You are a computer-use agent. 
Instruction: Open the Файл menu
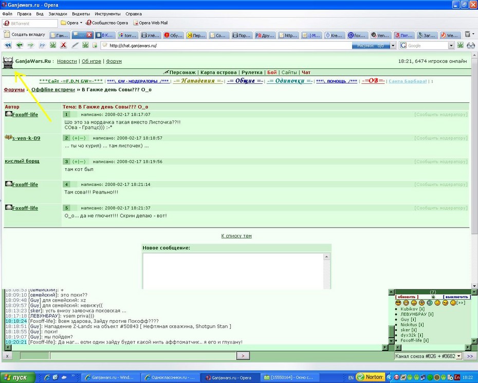click(7, 14)
